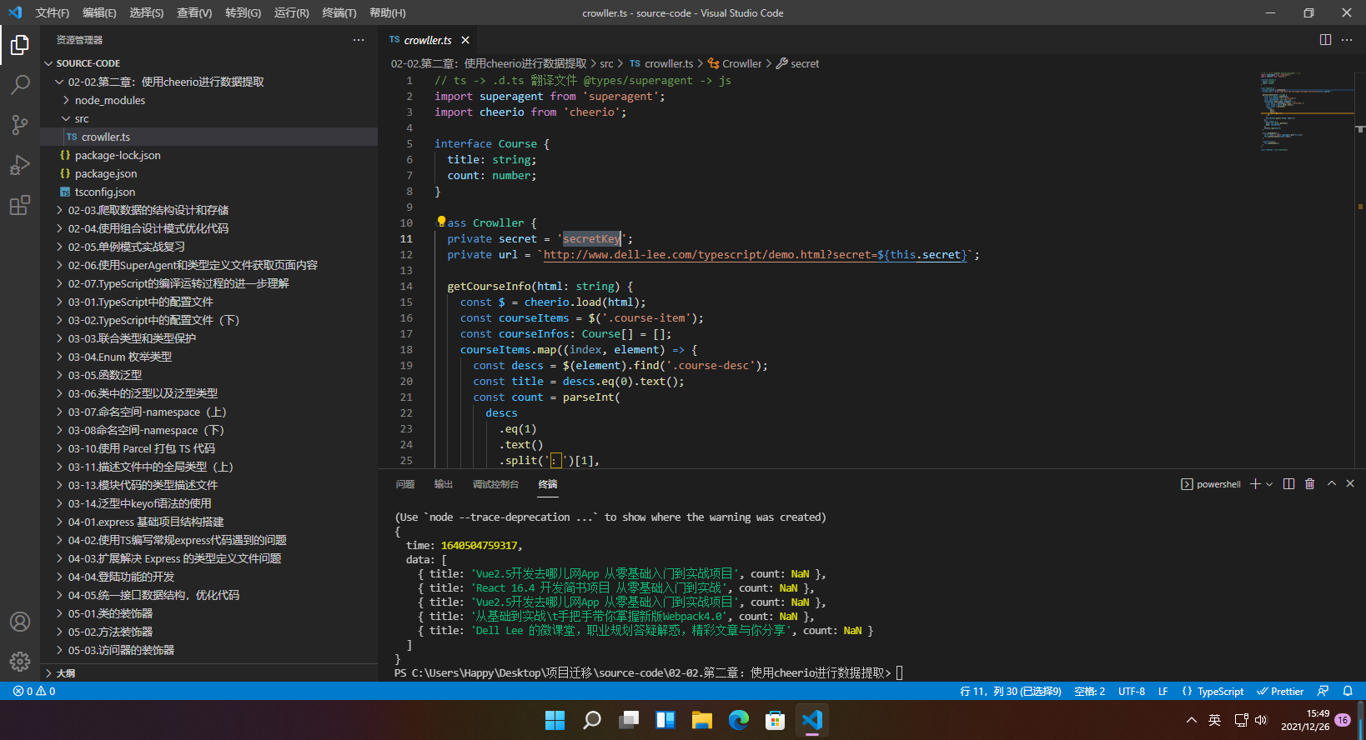The height and width of the screenshot is (740, 1366).
Task: Open the 文件(F) menu
Action: click(53, 13)
